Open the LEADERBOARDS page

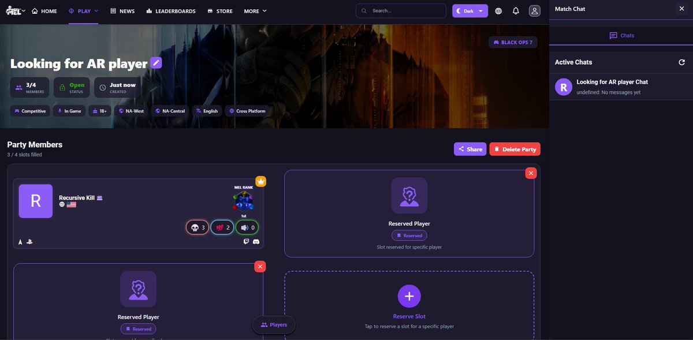pyautogui.click(x=171, y=11)
